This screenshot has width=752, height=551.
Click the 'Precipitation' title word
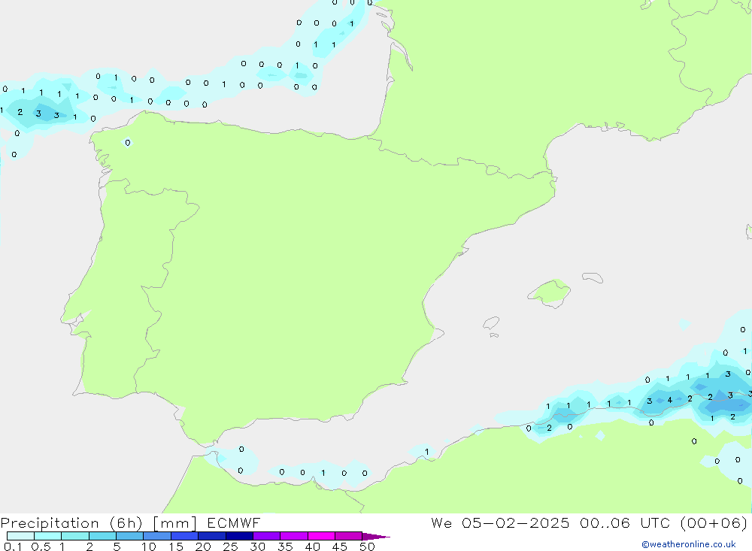50,523
